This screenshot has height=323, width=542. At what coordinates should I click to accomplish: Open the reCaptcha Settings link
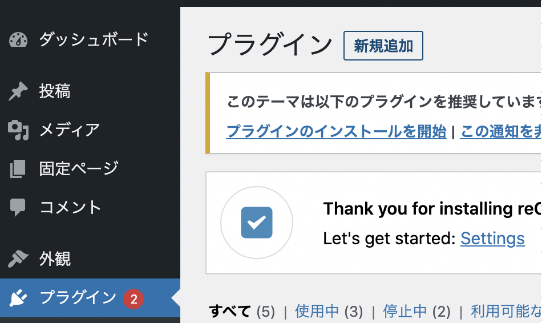point(492,239)
